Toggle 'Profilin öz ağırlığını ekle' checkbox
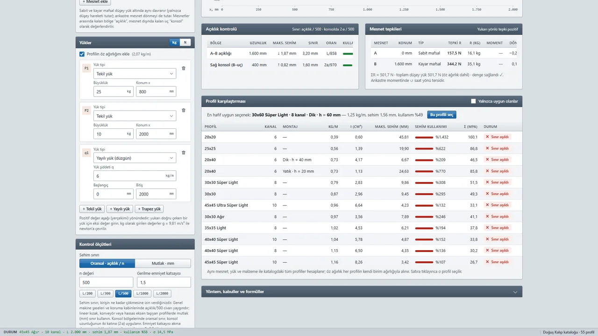 (82, 54)
